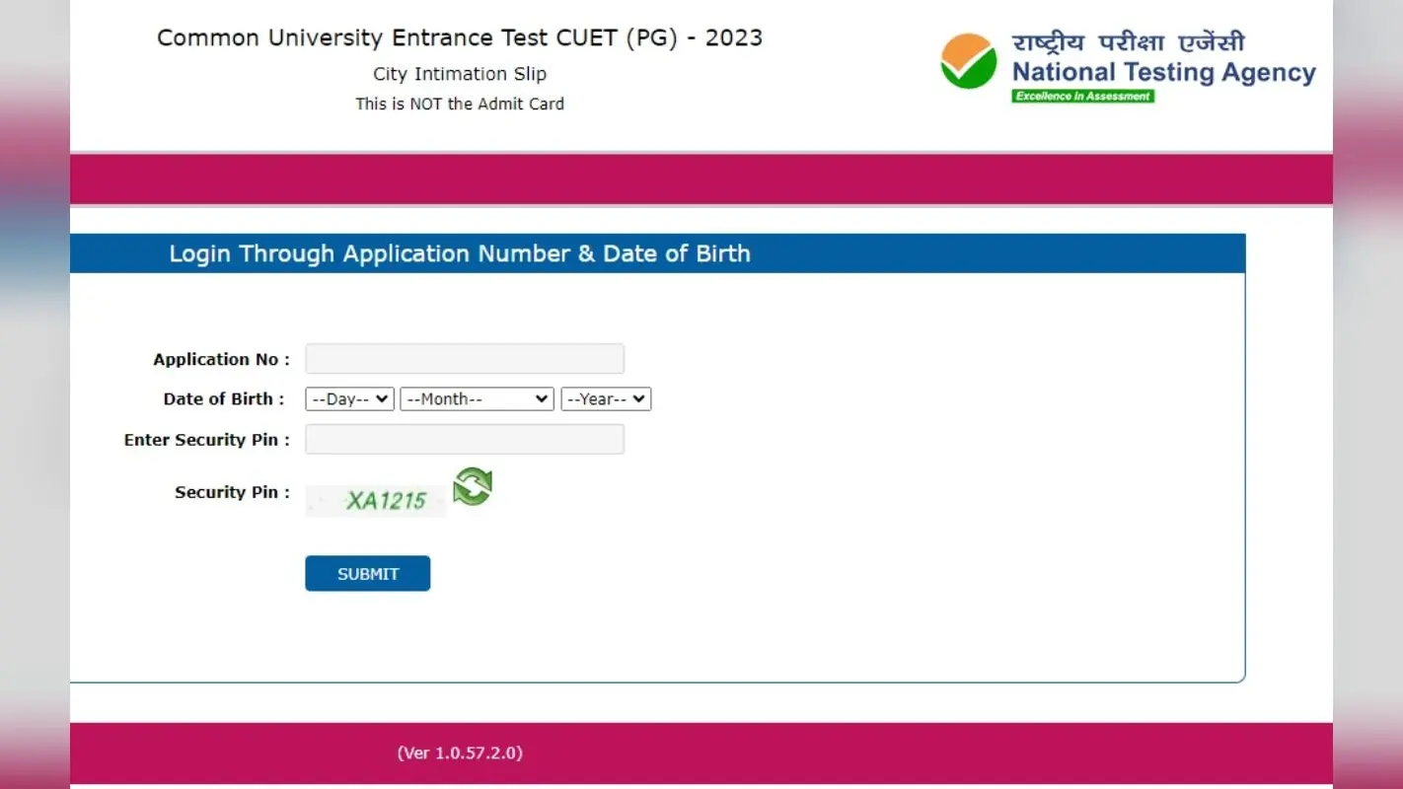
Task: Click the Login Through Application Number header bar
Action: click(657, 253)
